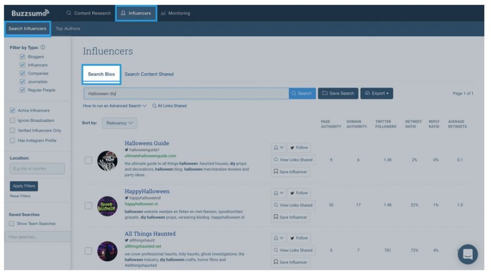Image resolution: width=491 pixels, height=275 pixels.
Task: Toggle Active Influencers checkbox
Action: point(12,111)
